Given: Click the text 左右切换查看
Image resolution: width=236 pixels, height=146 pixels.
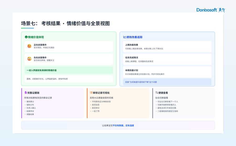Looking at the screenshot, I should click(x=162, y=98).
